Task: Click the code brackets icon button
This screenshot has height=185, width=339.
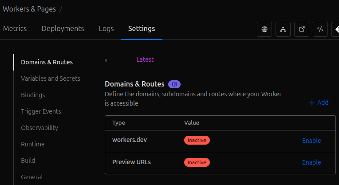Action: tap(320, 29)
